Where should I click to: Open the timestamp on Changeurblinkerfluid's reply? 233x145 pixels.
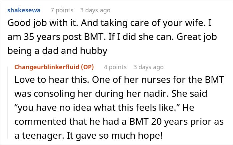pos(148,67)
